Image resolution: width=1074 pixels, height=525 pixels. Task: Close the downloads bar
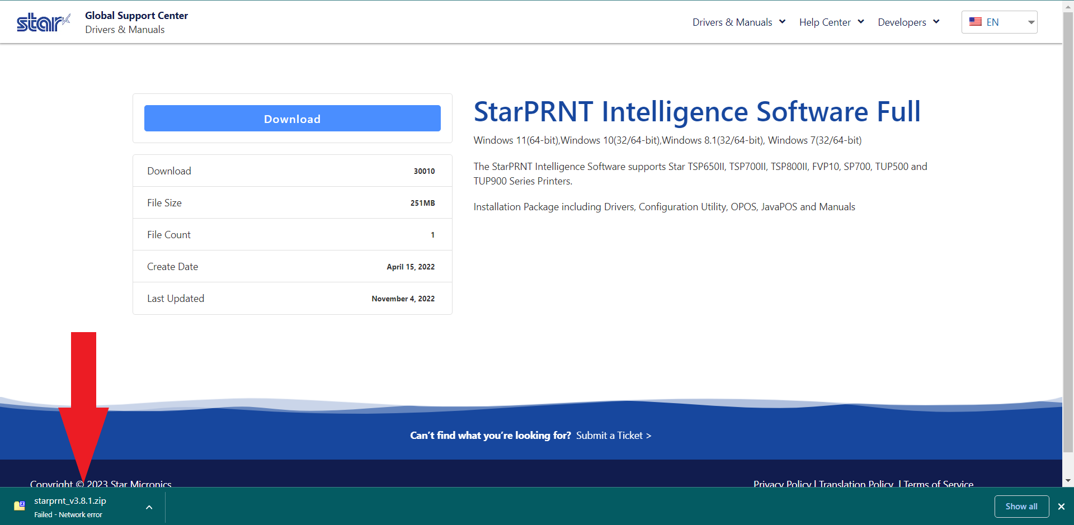(x=1061, y=507)
